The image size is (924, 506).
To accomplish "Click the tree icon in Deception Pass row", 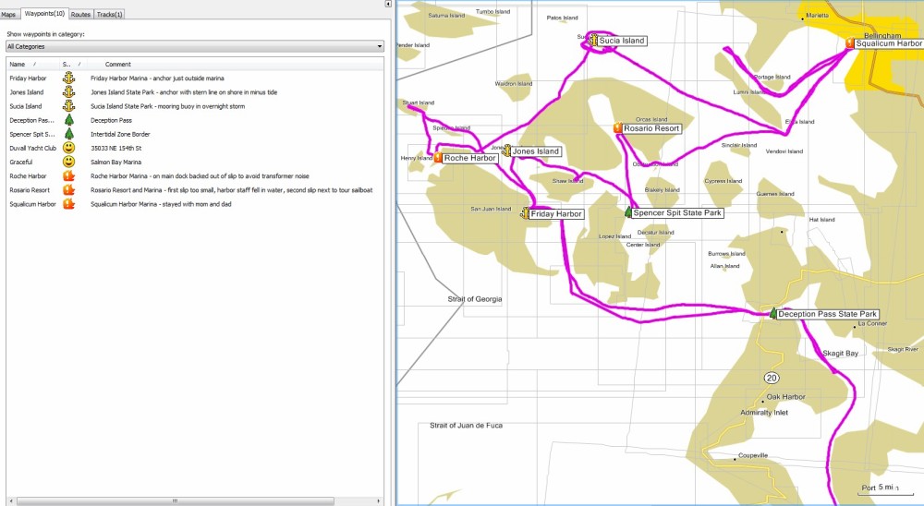I will tap(68, 120).
